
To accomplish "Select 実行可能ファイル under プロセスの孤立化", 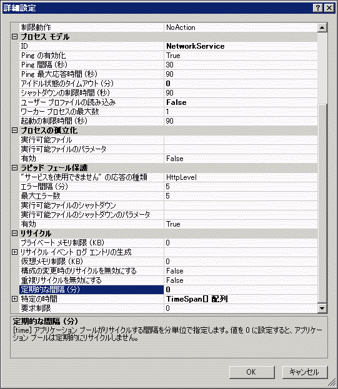I will coord(92,140).
